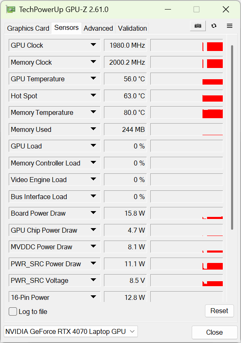The image size is (241, 343).
Task: Click the GPU Clock red history graph
Action: (x=187, y=45)
